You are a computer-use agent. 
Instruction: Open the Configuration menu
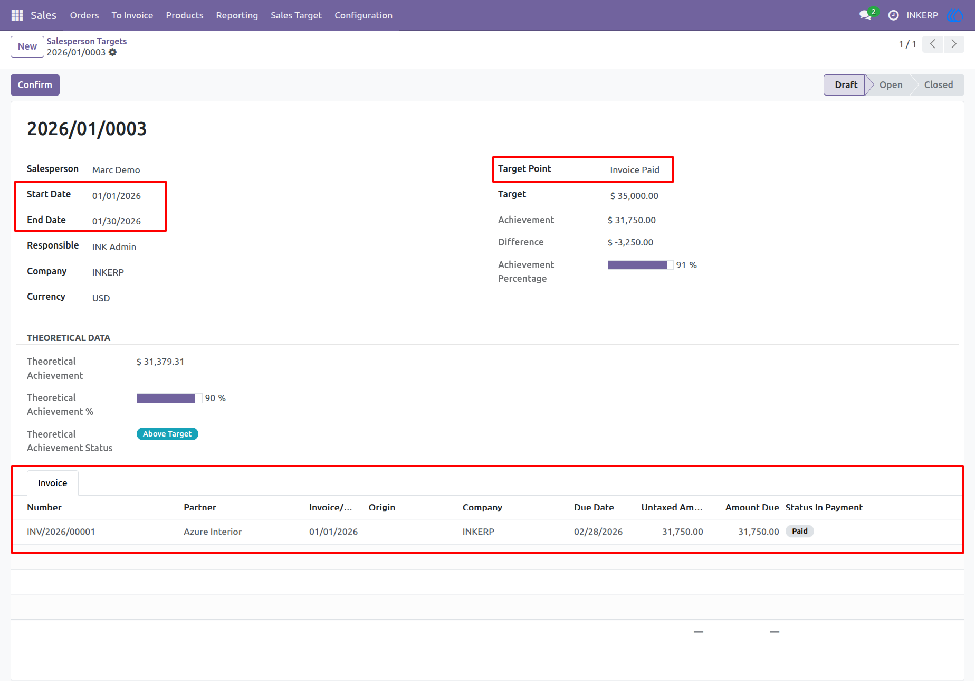pyautogui.click(x=364, y=15)
